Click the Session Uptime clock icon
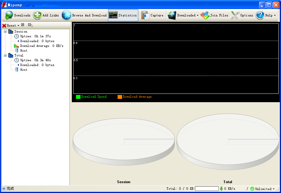This screenshot has width=281, height=193. (16, 36)
